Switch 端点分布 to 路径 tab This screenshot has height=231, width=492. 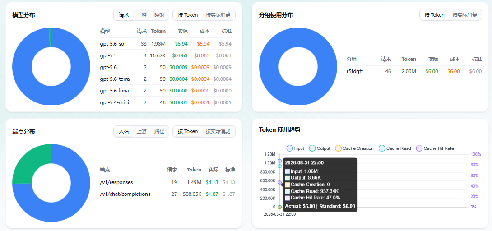tap(159, 131)
